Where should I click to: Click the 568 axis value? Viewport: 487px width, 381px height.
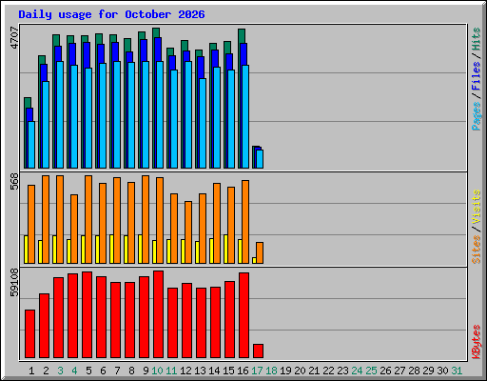pos(14,182)
